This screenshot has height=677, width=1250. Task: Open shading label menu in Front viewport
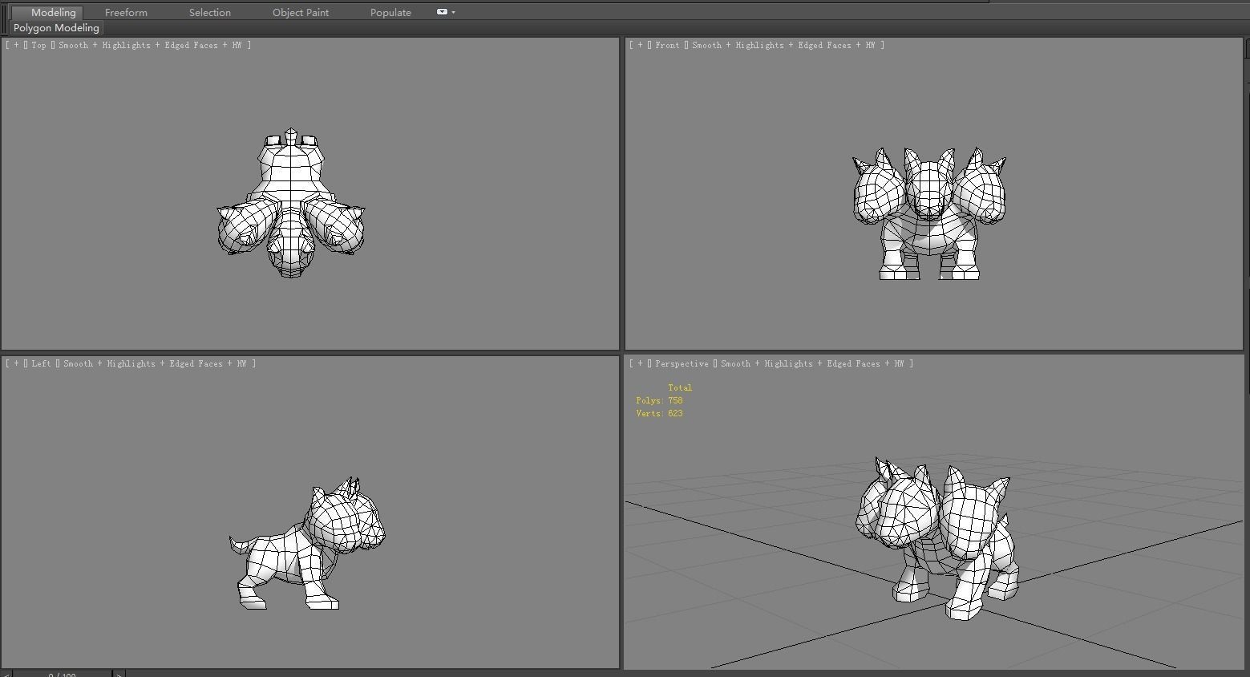coord(785,45)
